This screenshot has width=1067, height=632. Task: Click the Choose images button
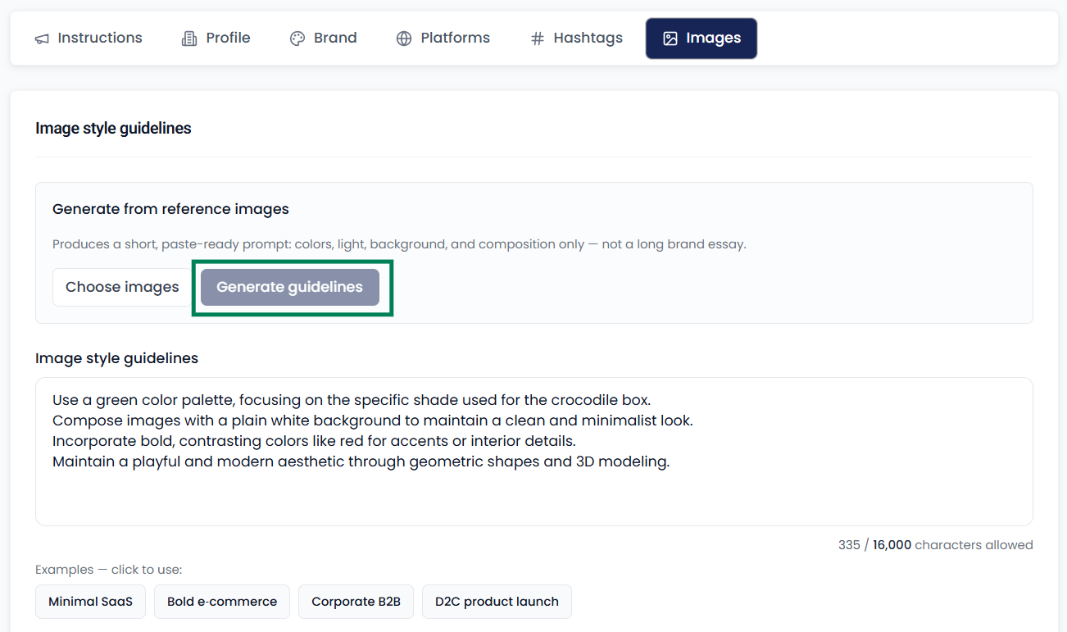point(122,287)
